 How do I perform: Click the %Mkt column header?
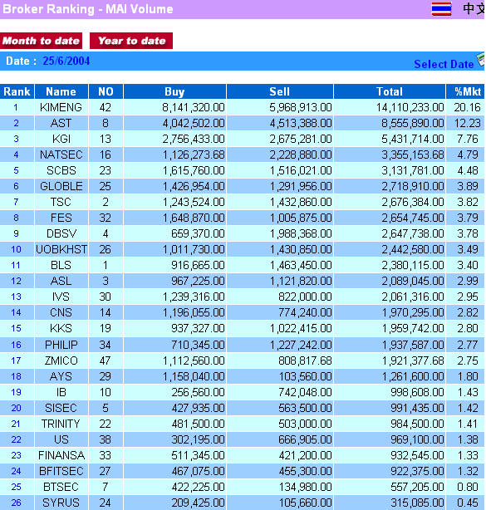[x=468, y=91]
